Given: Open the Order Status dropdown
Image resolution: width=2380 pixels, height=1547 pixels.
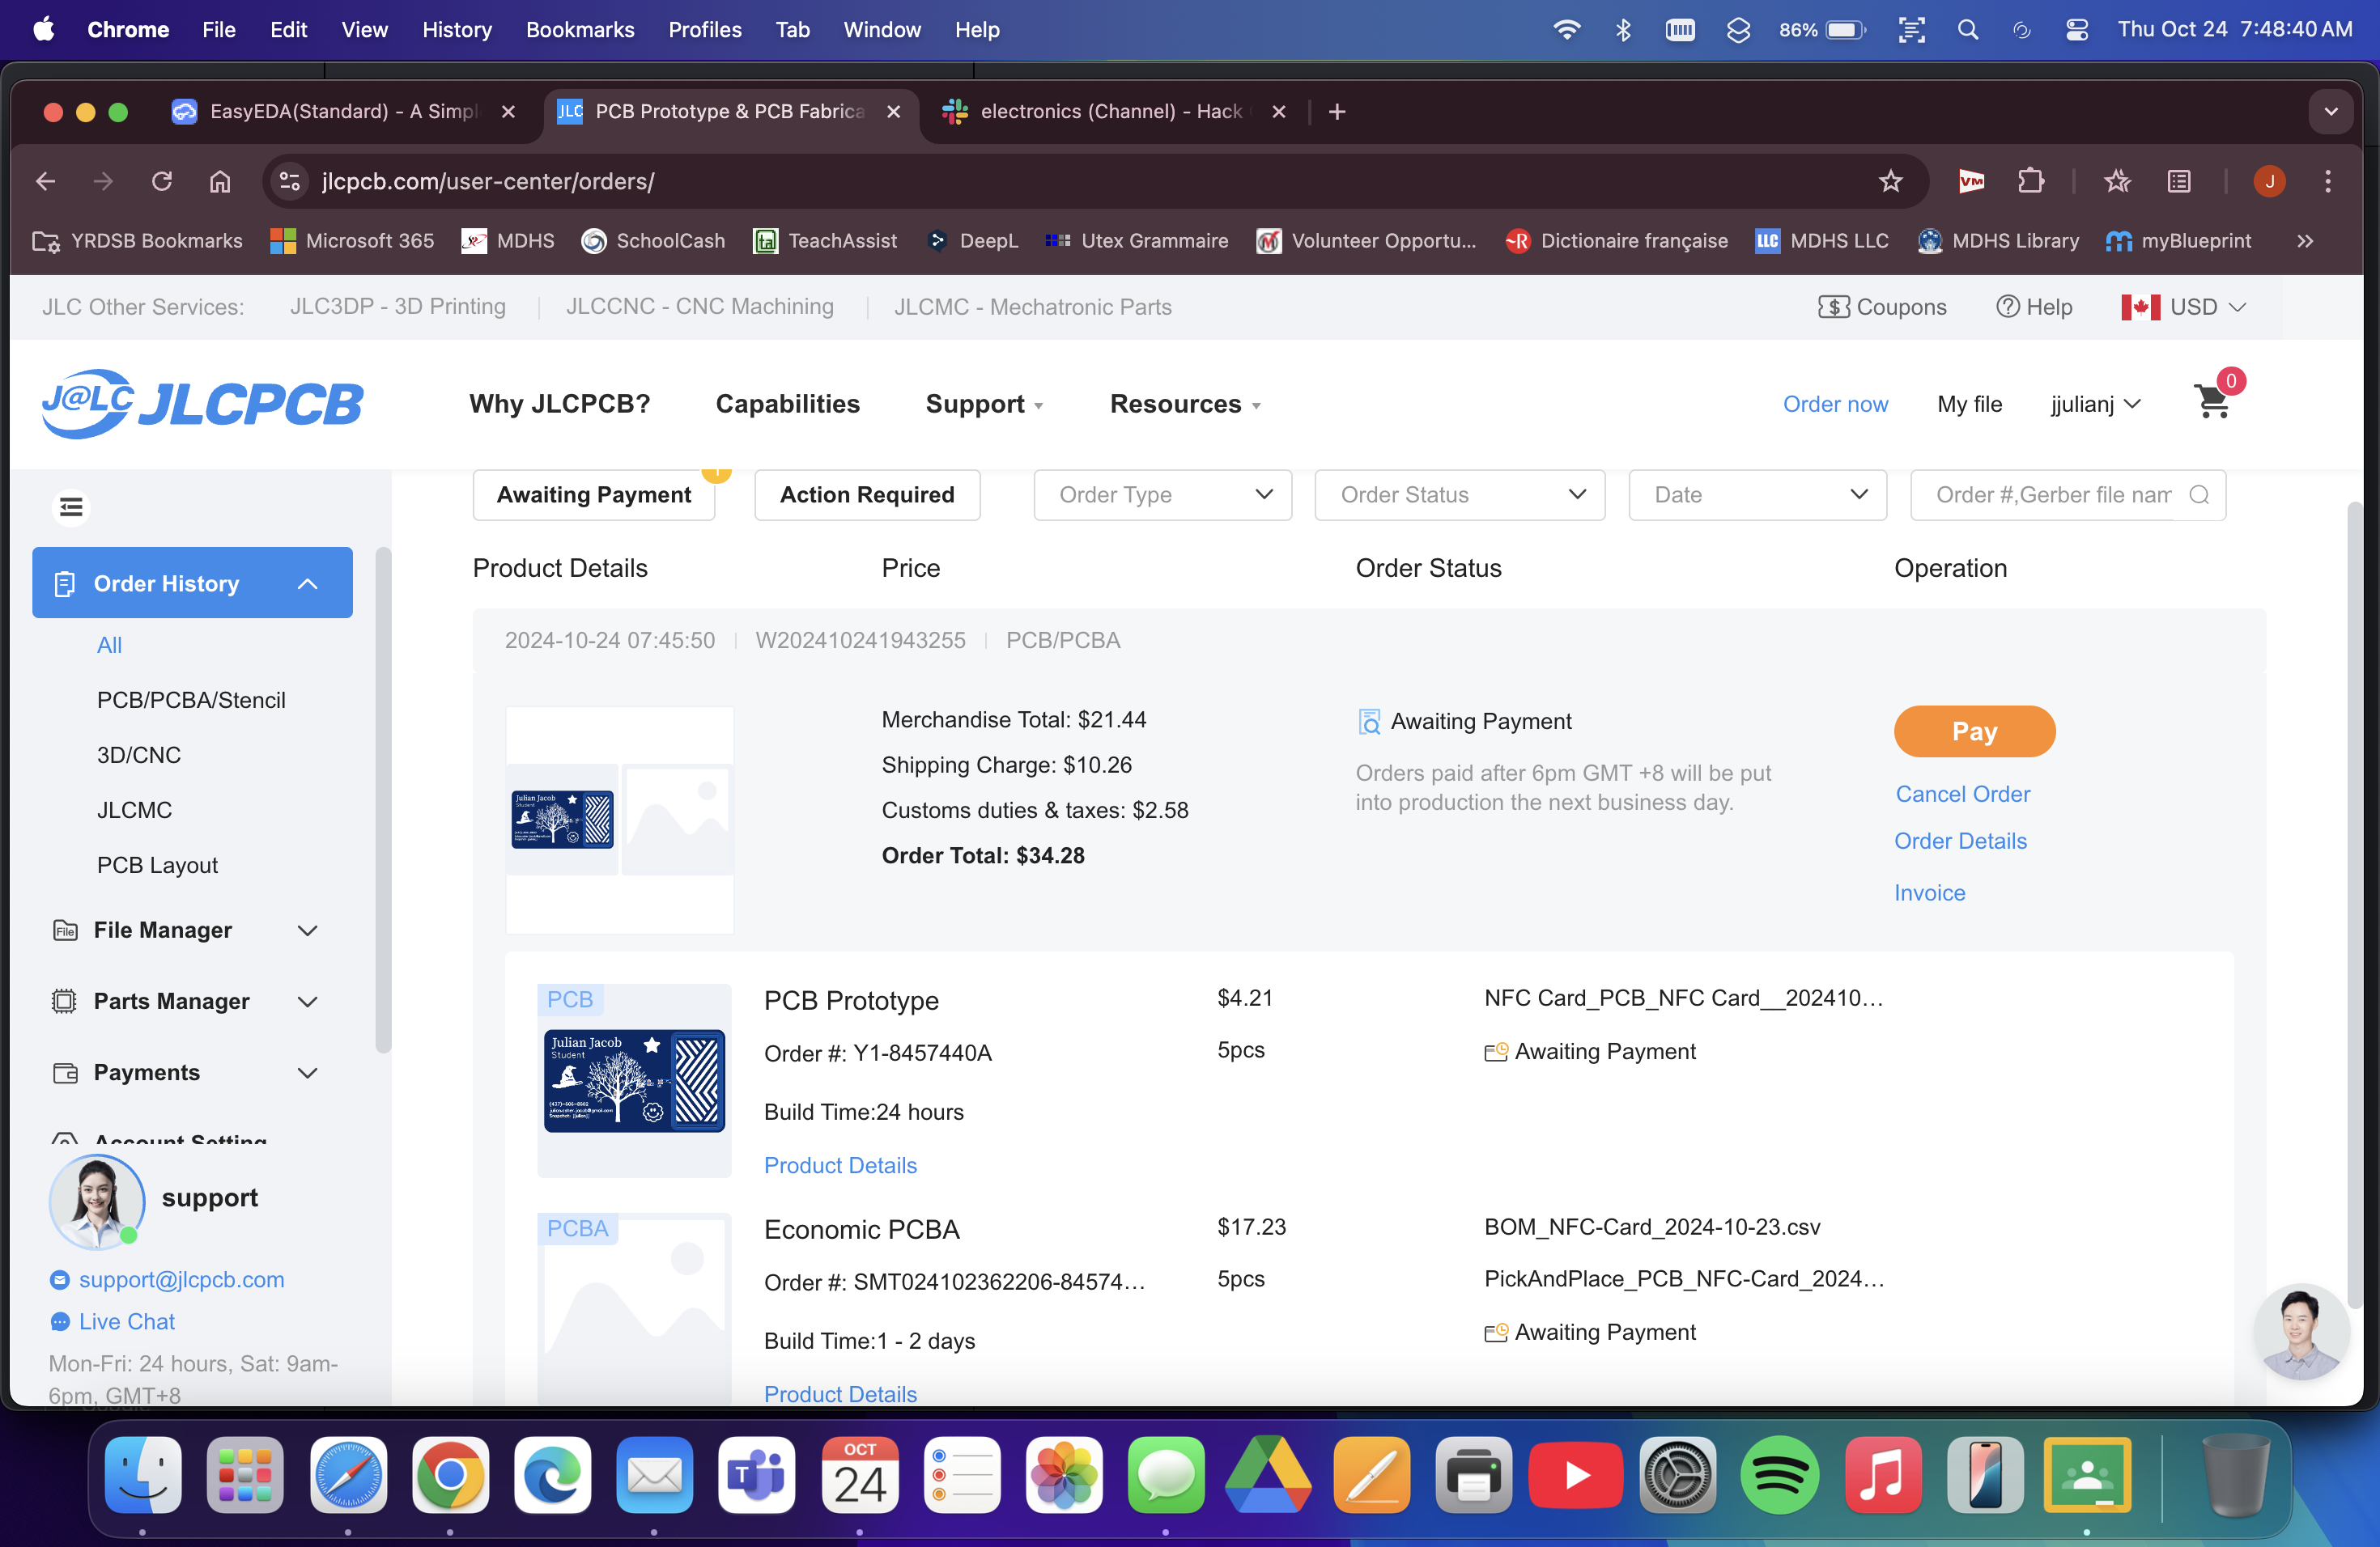Looking at the screenshot, I should 1459,494.
